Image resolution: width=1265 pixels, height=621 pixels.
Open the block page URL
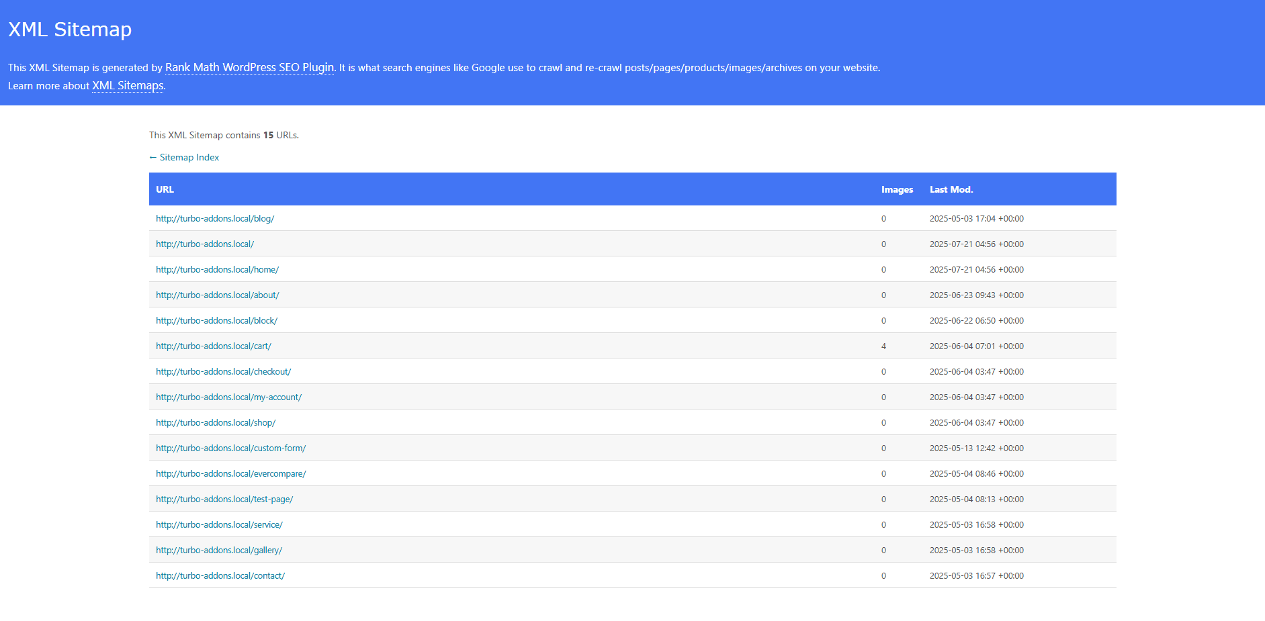216,320
